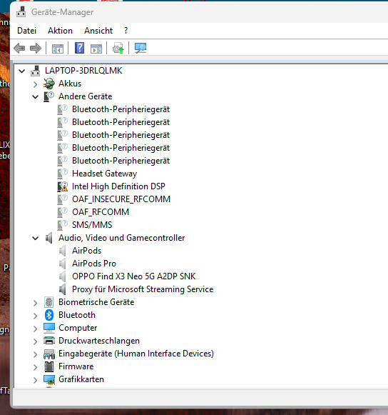Viewport: 388px width, 415px height.
Task: Toggle the console tree pane toolbar icon
Action: click(x=58, y=49)
